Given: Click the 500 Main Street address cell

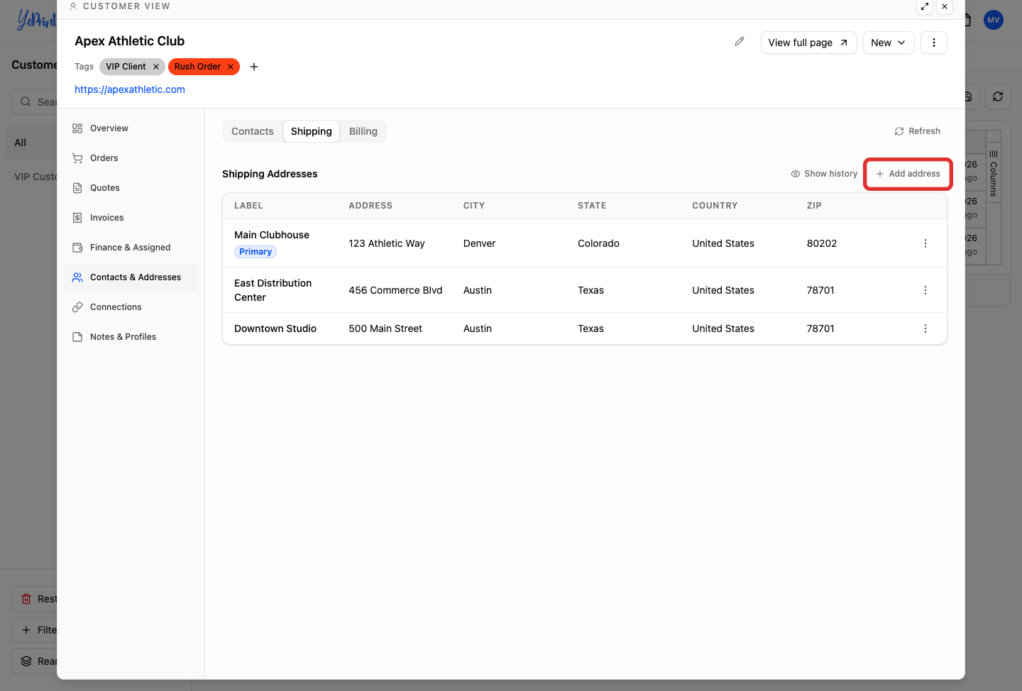Looking at the screenshot, I should (385, 328).
